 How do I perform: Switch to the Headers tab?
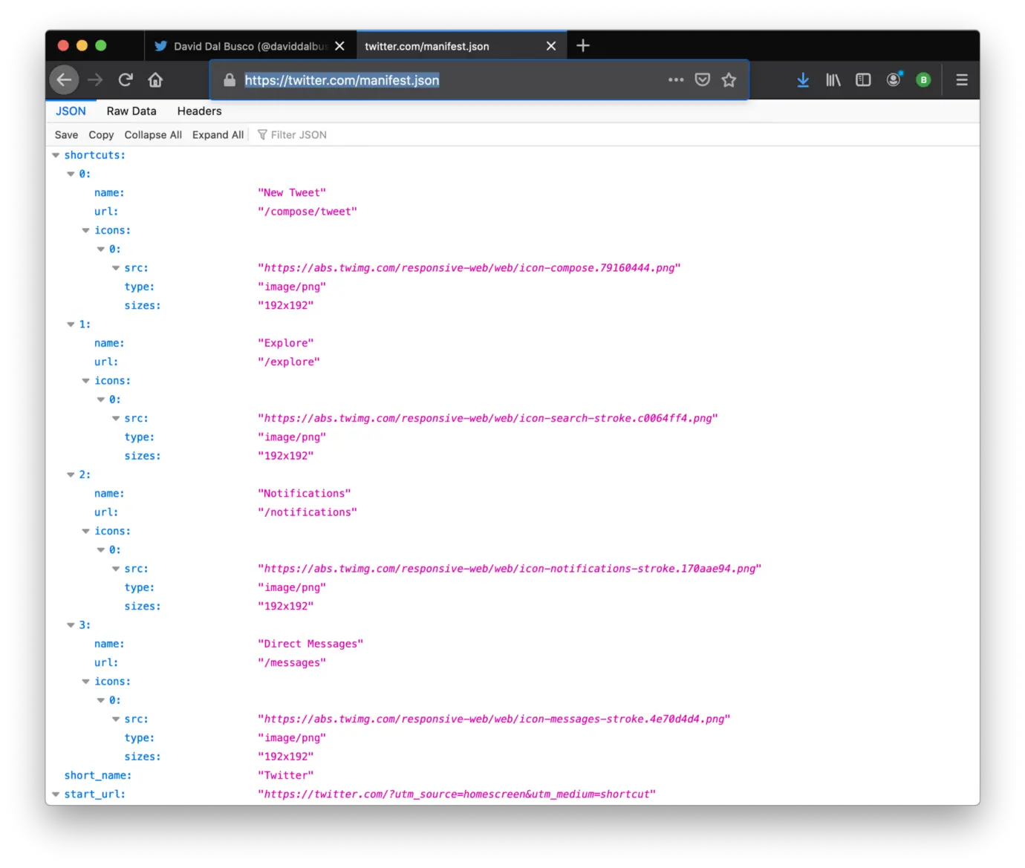199,111
